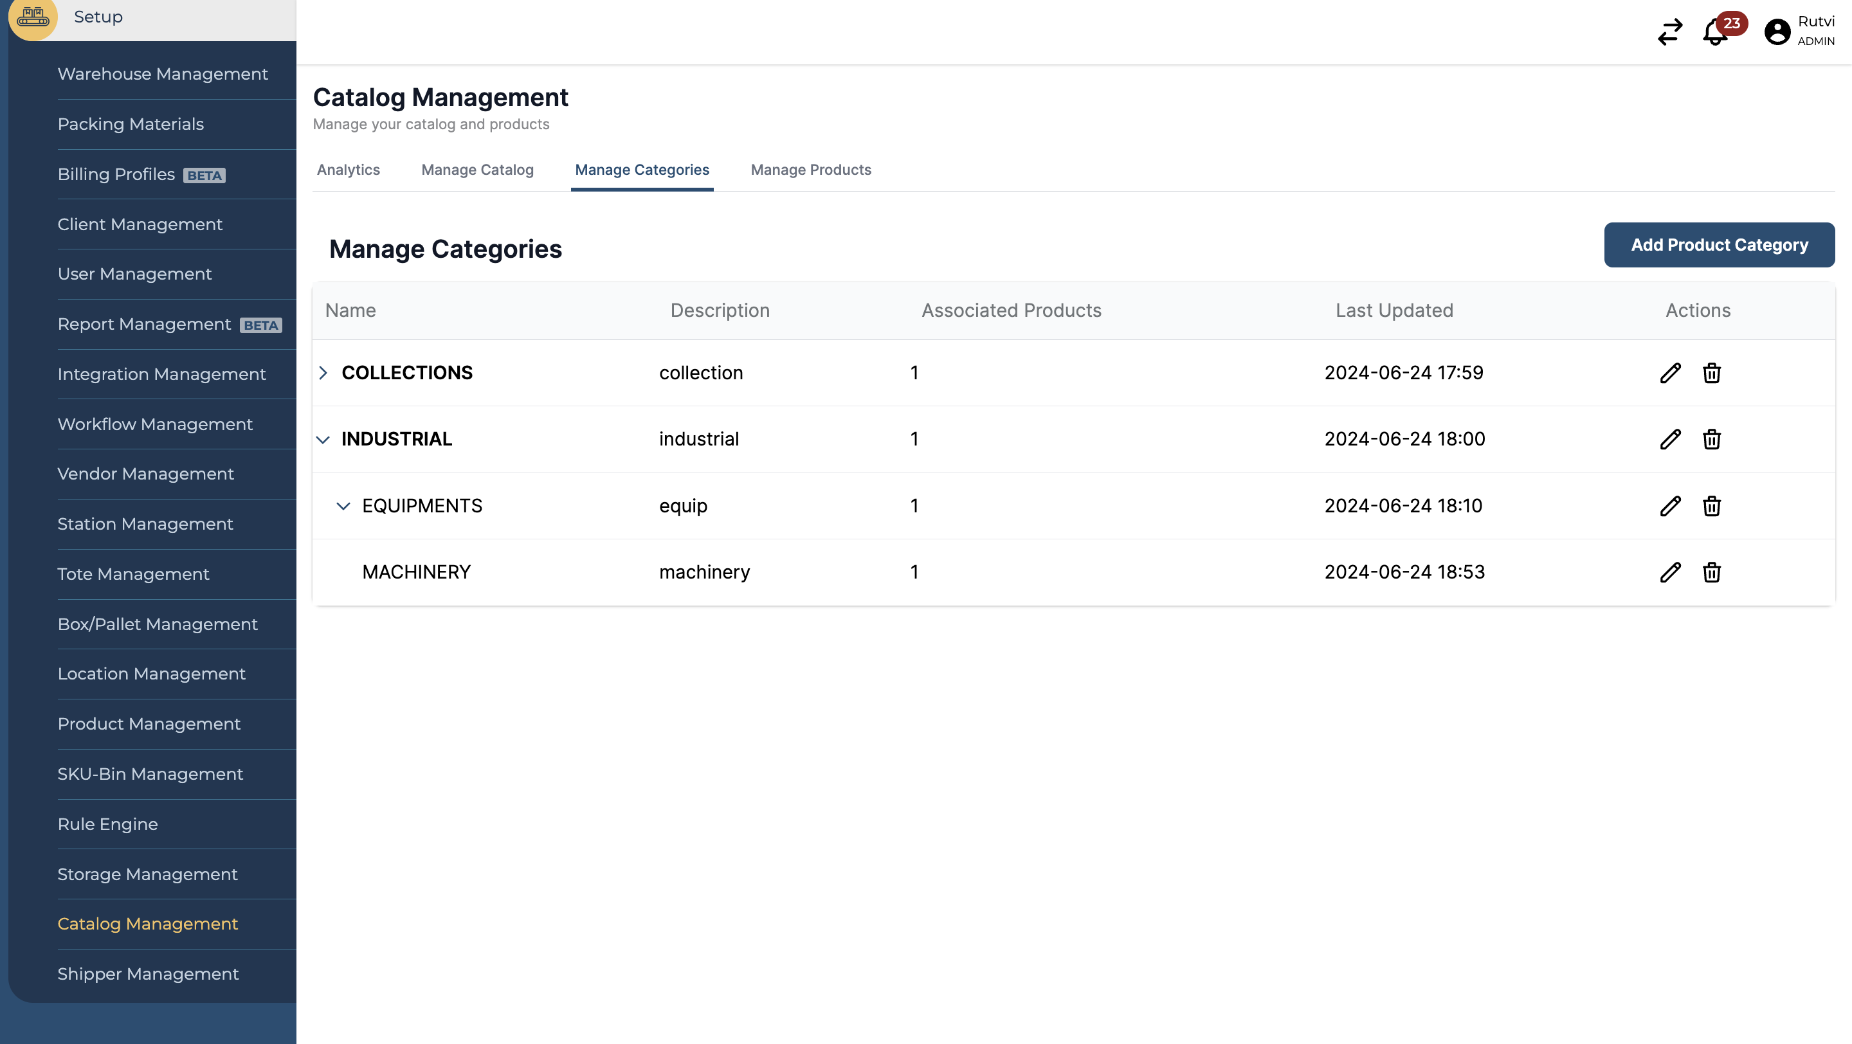1852x1044 pixels.
Task: Open Warehouse Management from the sidebar
Action: tap(163, 73)
